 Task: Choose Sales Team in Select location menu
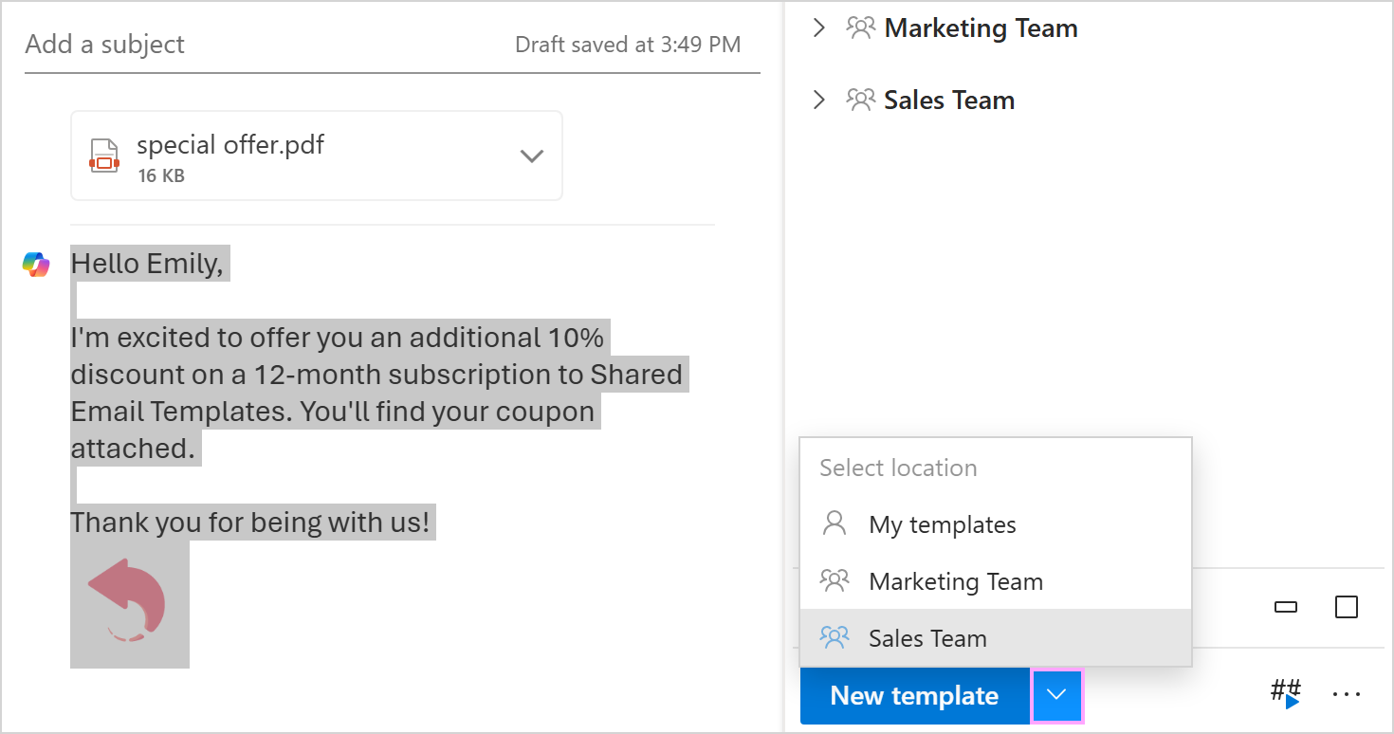pyautogui.click(x=927, y=638)
